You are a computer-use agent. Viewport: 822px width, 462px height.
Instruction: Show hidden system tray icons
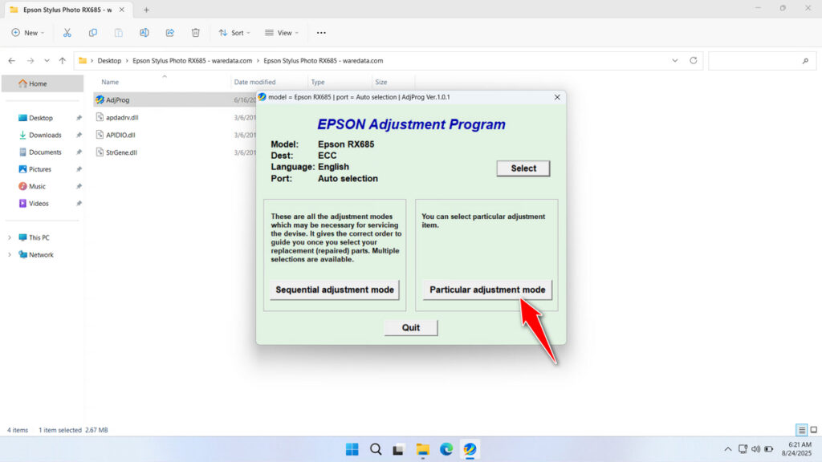coord(727,449)
